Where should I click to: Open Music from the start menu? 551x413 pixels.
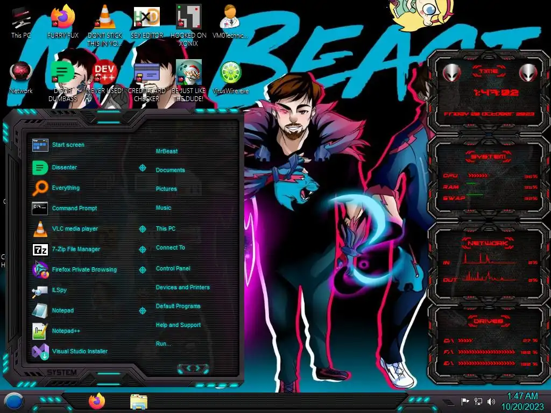click(x=164, y=208)
